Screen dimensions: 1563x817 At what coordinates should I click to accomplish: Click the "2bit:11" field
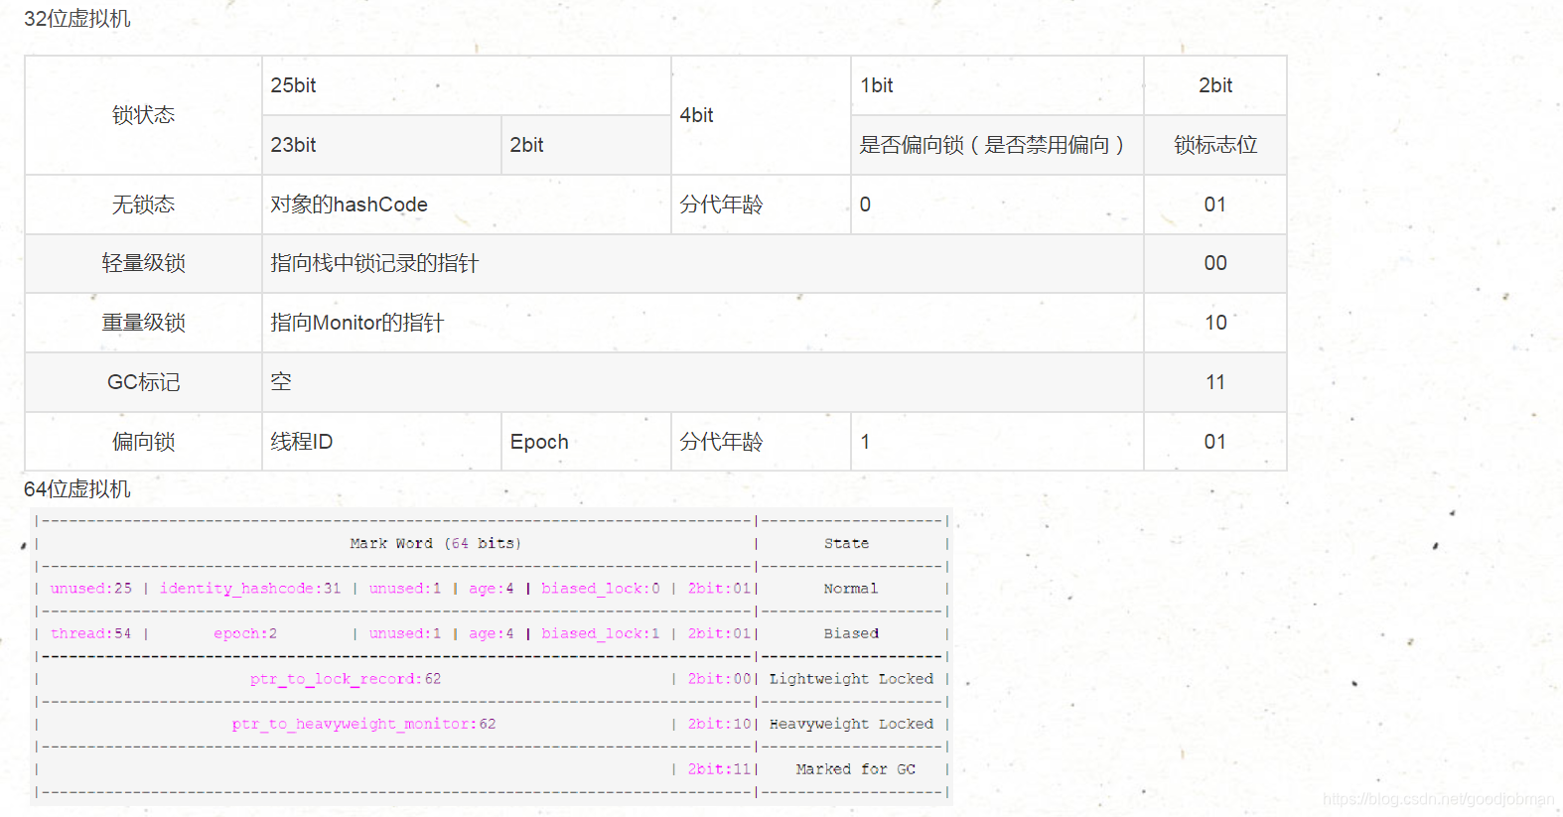pyautogui.click(x=719, y=769)
